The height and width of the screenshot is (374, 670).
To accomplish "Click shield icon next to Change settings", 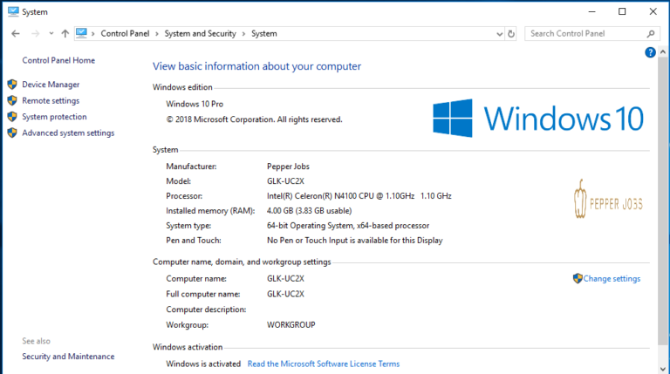I will [578, 279].
